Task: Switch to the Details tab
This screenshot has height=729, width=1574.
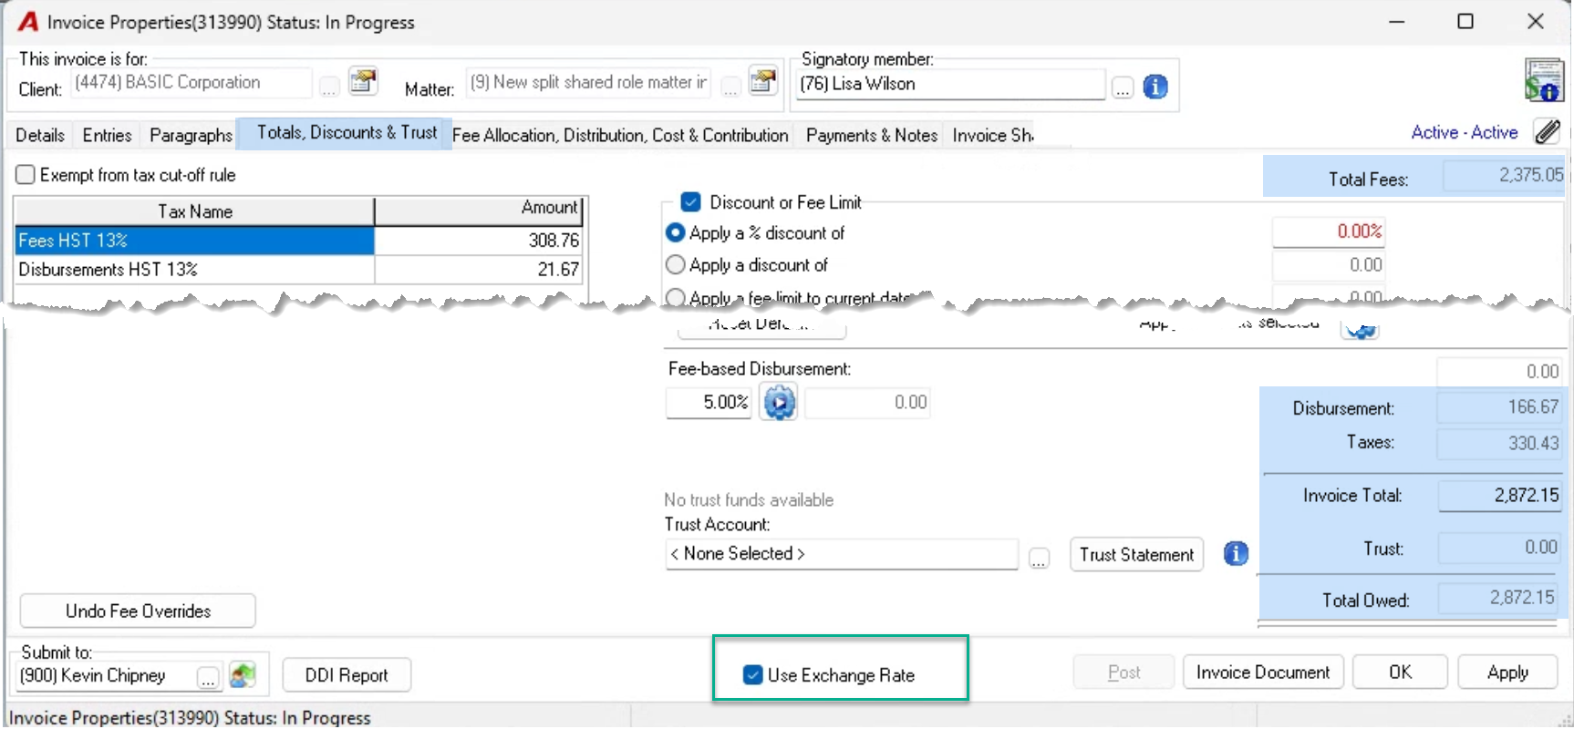Action: pos(40,135)
